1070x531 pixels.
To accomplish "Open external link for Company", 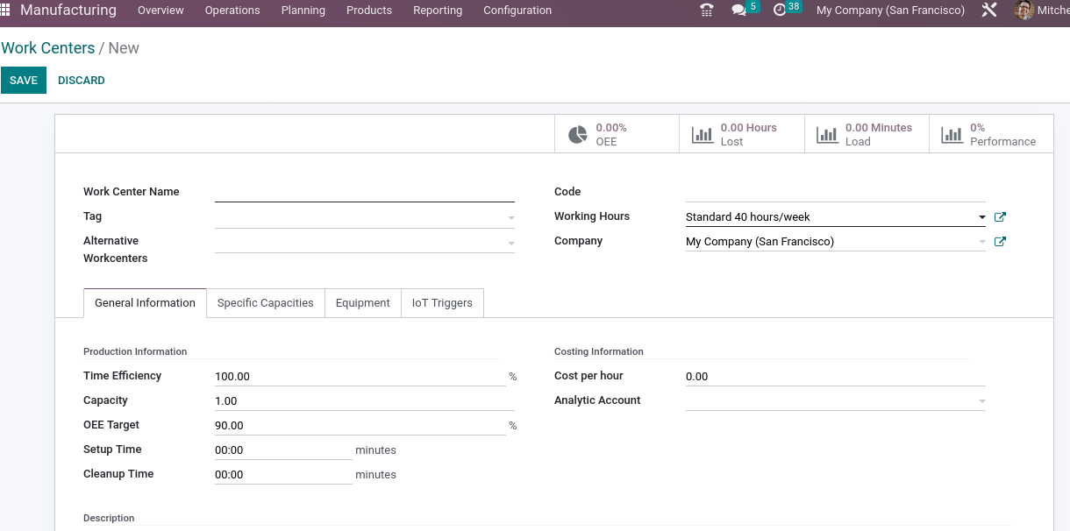I will (x=1000, y=242).
